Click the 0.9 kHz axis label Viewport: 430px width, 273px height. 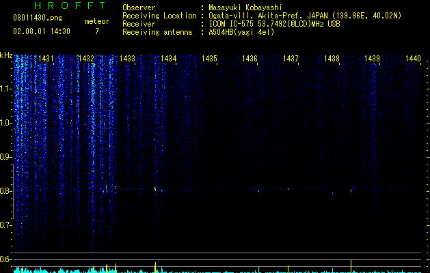pos(6,157)
